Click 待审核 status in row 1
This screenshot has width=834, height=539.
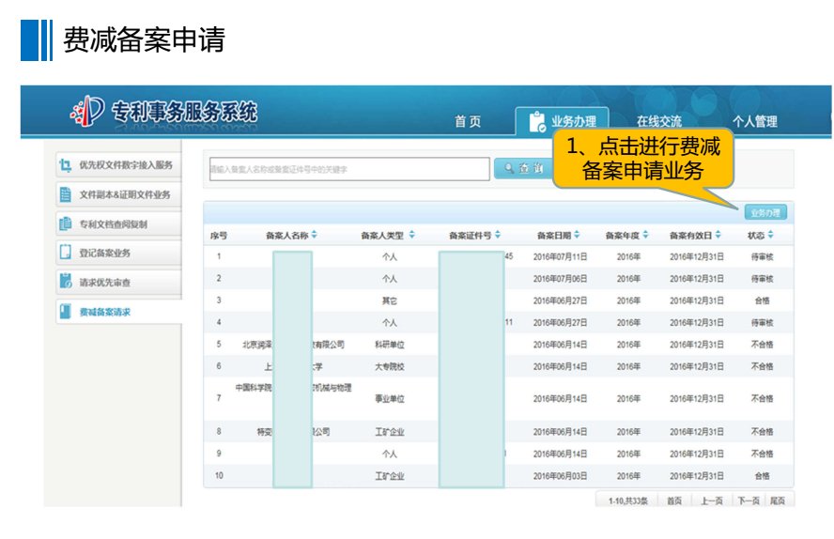point(763,256)
